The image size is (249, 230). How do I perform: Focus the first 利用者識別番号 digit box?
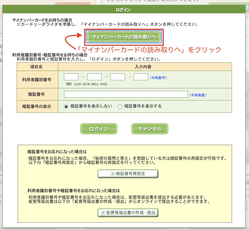pyautogui.click(x=71, y=77)
